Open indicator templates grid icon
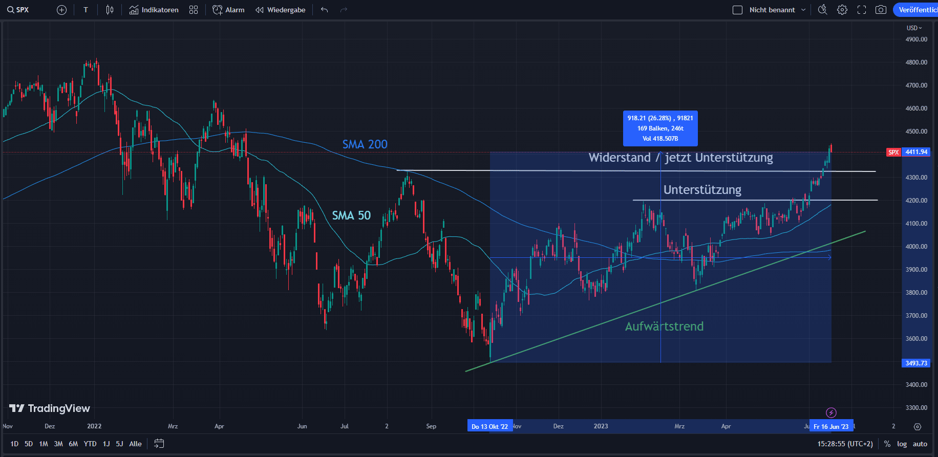 (x=194, y=10)
